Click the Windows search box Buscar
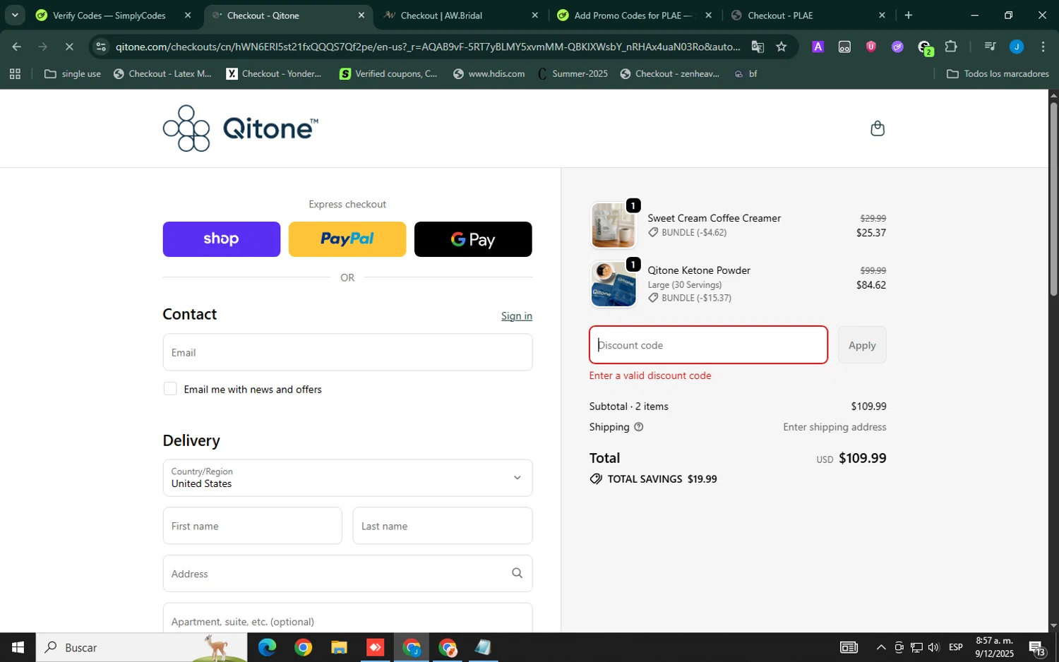Viewport: 1059px width, 662px height. [141, 647]
